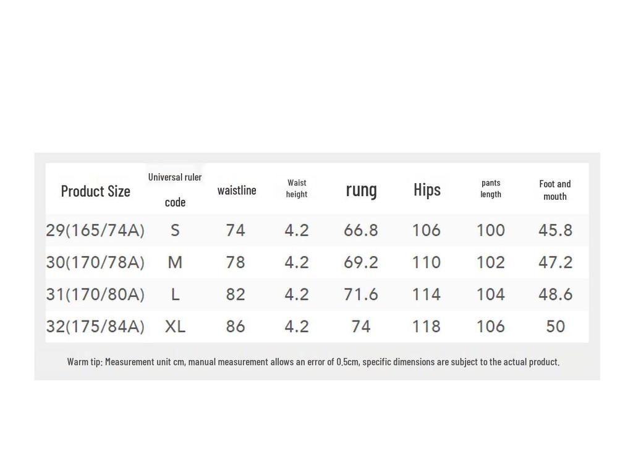
Task: Select the 31(170/80A) size row label
Action: coord(95,294)
